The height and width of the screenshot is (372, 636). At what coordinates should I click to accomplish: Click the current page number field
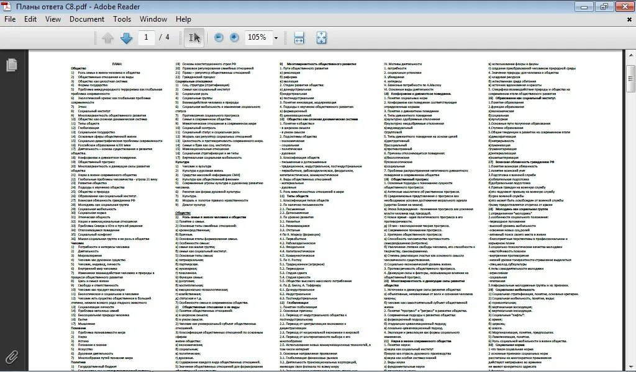coord(146,37)
